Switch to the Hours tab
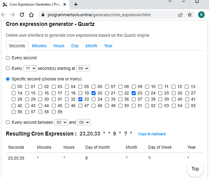This screenshot has width=209, height=178. tap(59, 46)
